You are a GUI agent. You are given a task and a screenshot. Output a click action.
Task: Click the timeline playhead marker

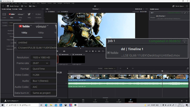[162, 71]
